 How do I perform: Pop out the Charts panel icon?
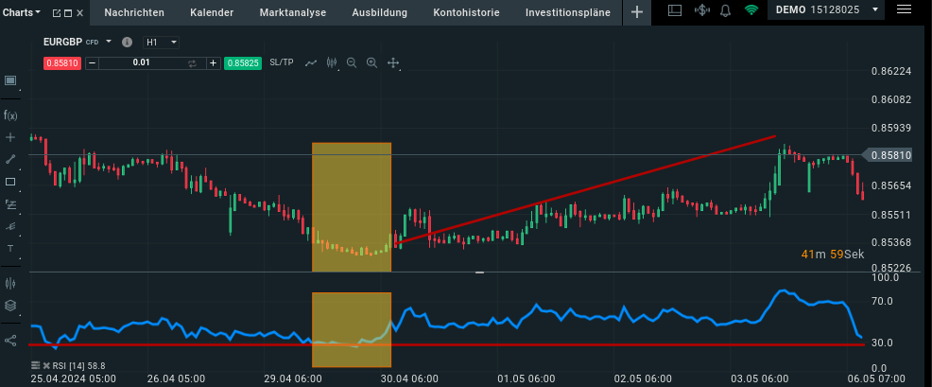pos(57,12)
